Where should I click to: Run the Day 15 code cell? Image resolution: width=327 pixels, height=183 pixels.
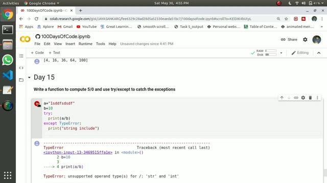[x=37, y=104]
